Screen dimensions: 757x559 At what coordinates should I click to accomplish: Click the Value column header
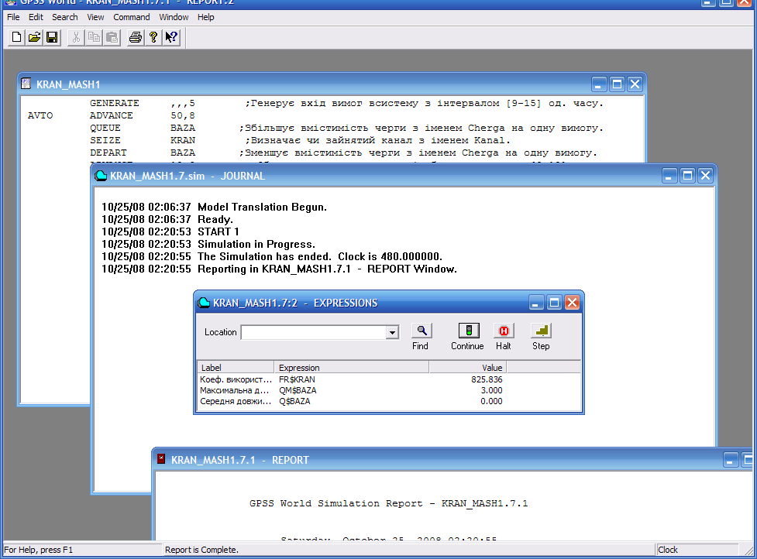(468, 368)
